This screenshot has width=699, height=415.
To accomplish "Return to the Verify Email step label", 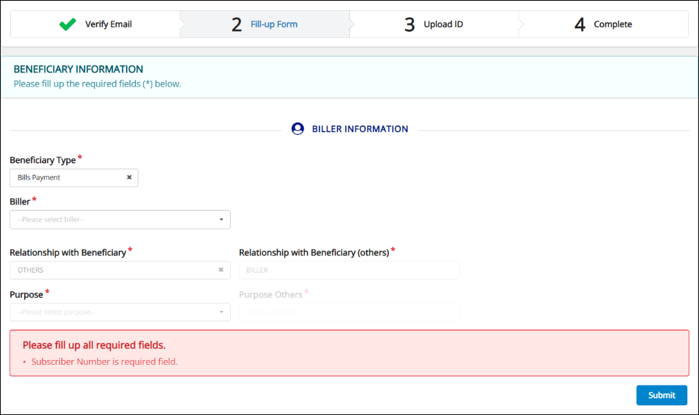I will point(108,24).
